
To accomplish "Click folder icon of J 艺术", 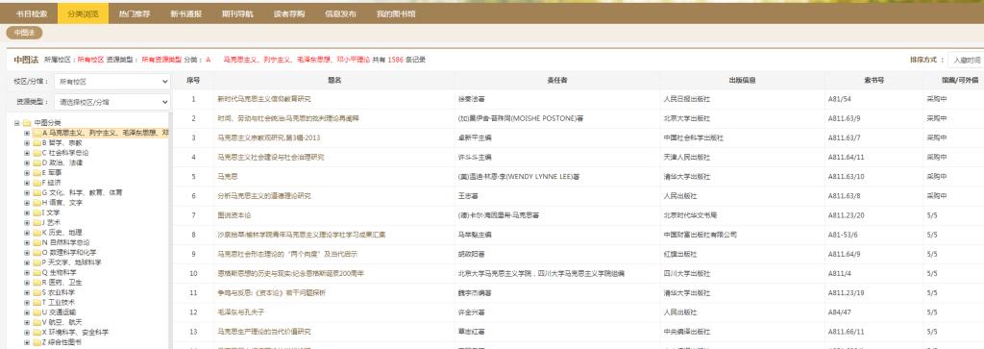I will 37,223.
